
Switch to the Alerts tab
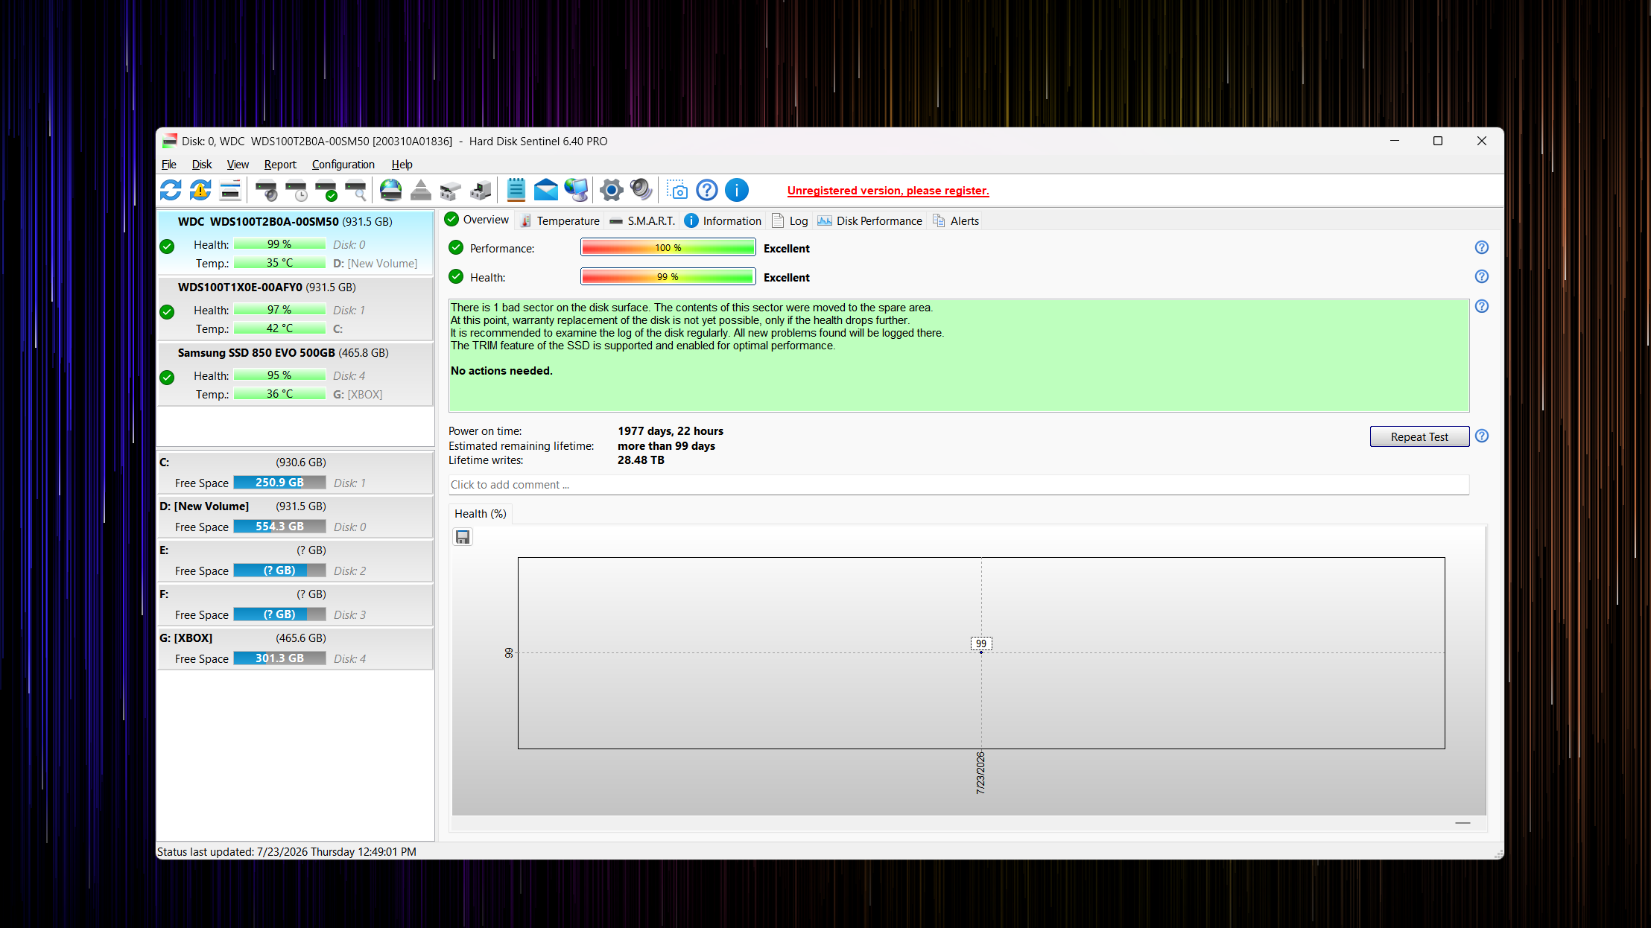click(956, 221)
